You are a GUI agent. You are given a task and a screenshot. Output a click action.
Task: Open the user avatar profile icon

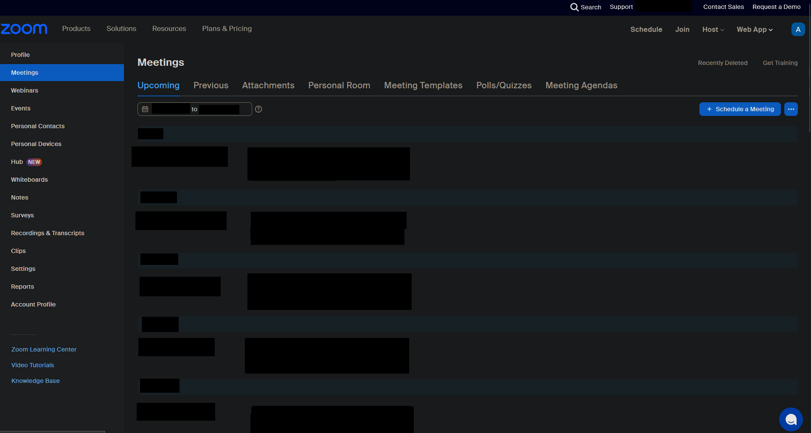coord(798,29)
